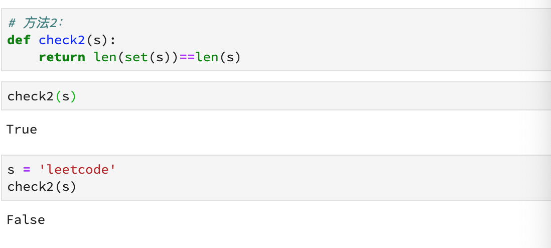Click the 'def' keyword
The image size is (551, 248).
19,40
